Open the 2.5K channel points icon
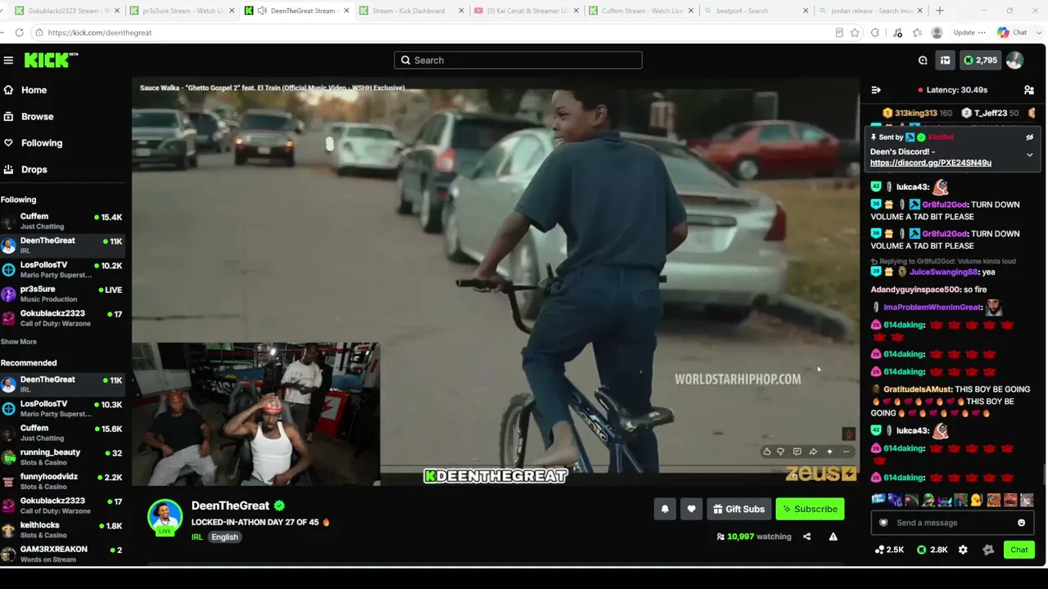The height and width of the screenshot is (589, 1048). pos(889,550)
